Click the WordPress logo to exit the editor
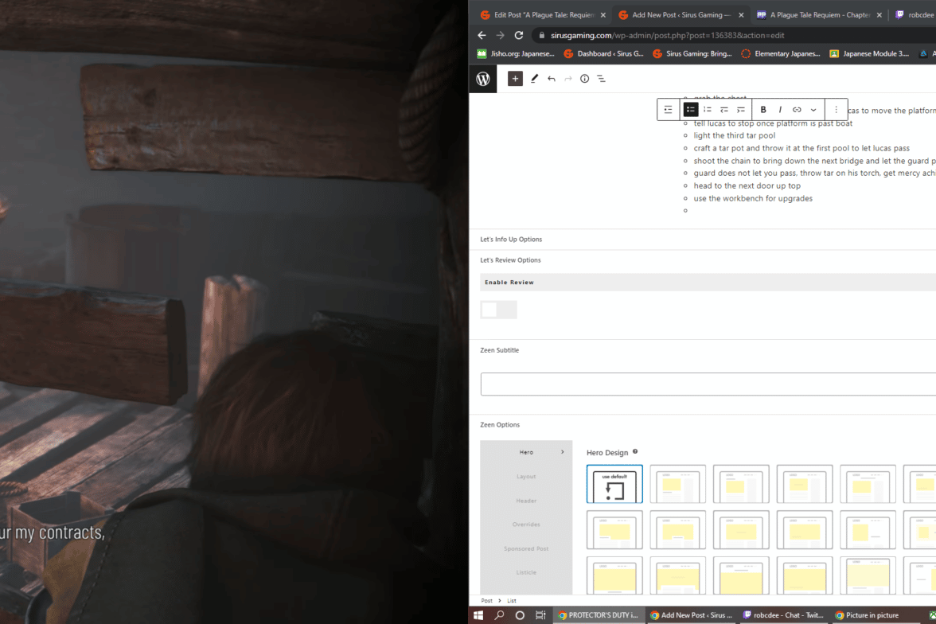 pyautogui.click(x=483, y=79)
